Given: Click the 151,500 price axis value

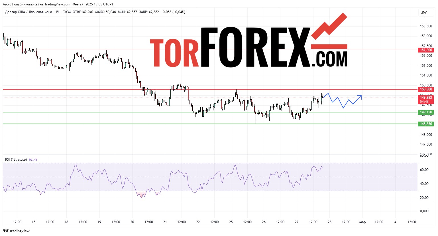Looking at the screenshot, I should [x=426, y=66].
